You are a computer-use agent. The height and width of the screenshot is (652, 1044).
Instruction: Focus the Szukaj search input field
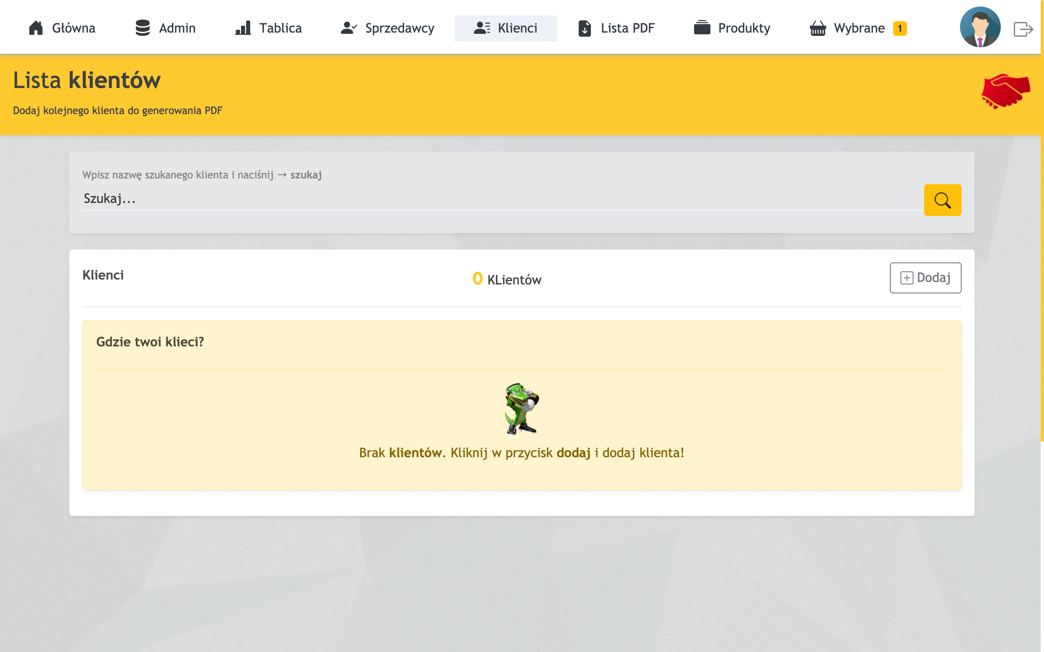pos(500,199)
